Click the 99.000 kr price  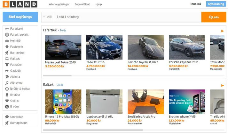click(52, 121)
